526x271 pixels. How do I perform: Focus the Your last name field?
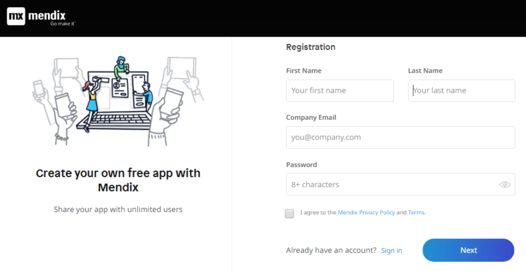[x=461, y=91]
